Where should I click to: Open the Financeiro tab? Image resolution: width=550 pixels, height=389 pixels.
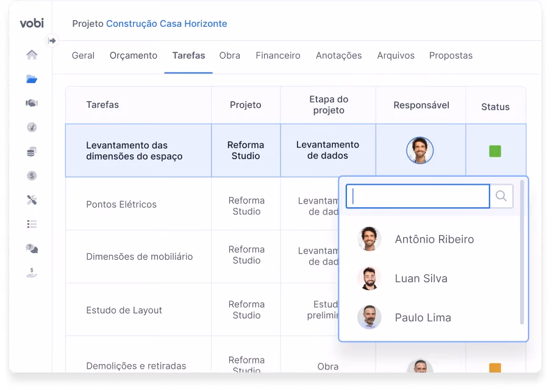point(278,55)
